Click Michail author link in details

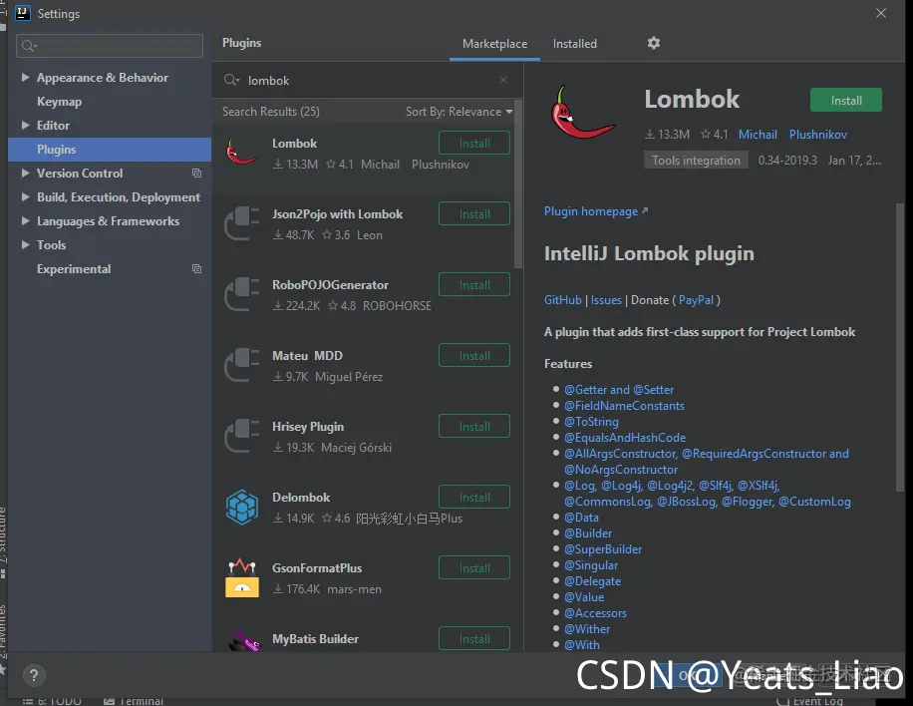(758, 135)
